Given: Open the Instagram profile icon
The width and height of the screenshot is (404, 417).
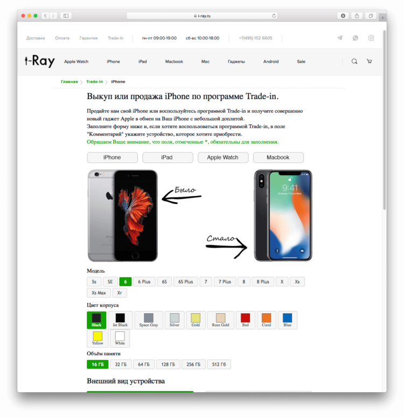Looking at the screenshot, I should click(x=371, y=38).
